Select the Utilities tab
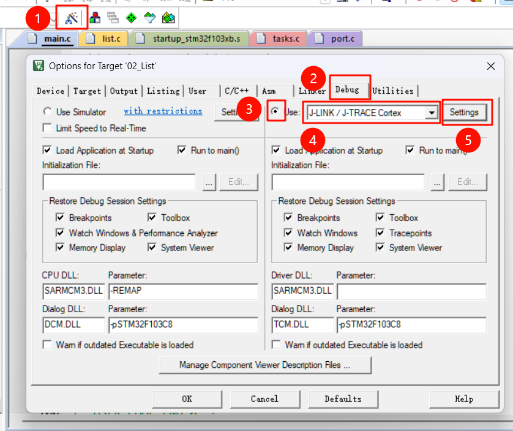 point(393,91)
